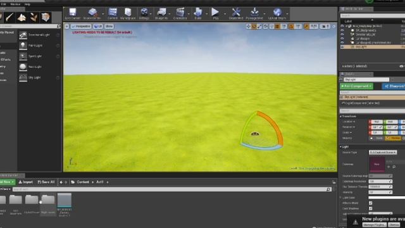
Task: Switch to Foliage mode icon
Action: [34, 17]
